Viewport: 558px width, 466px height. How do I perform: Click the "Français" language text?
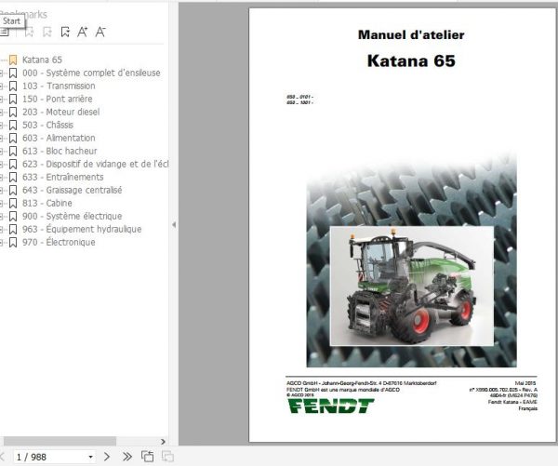[x=527, y=408]
